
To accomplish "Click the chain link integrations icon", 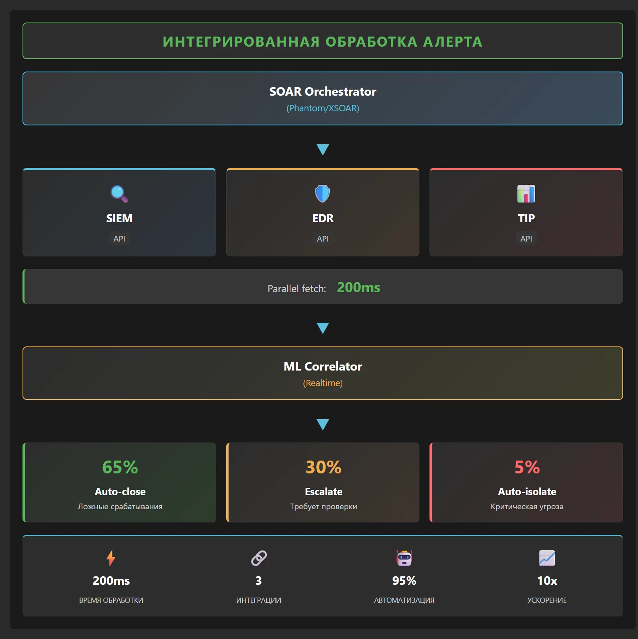I will [x=259, y=558].
